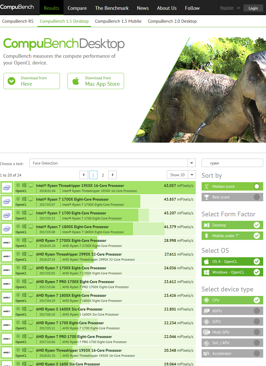Open the Compare menu

[77, 8]
